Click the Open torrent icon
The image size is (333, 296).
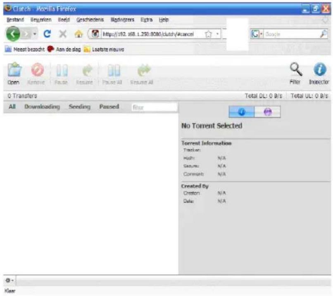[14, 70]
